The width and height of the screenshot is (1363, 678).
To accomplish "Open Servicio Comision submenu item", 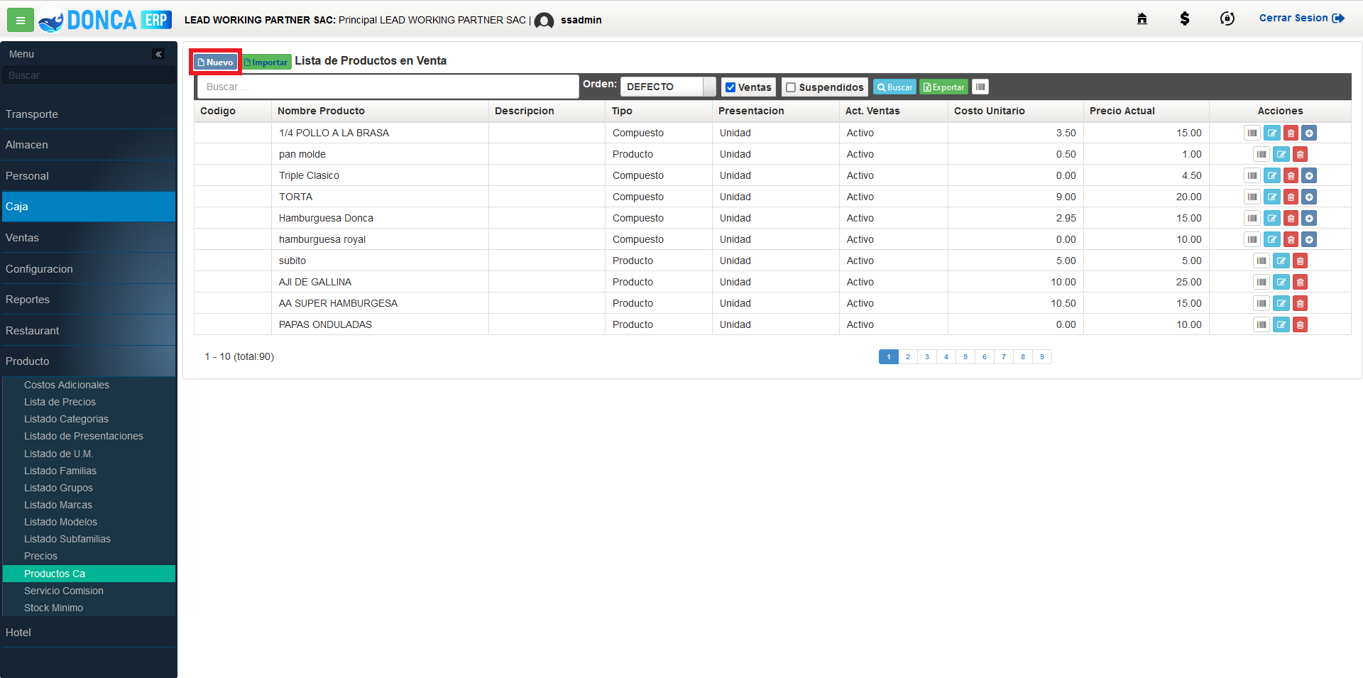I will tap(64, 591).
